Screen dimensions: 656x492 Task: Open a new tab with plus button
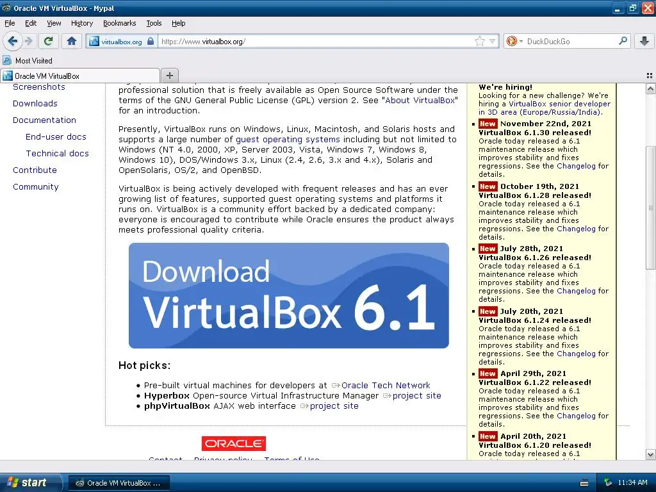(169, 76)
